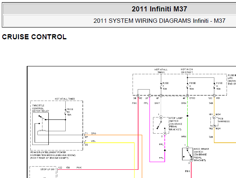The height and width of the screenshot is (178, 236).
Task: Select the "FUSE 7 10A" label
Action: click(x=166, y=86)
